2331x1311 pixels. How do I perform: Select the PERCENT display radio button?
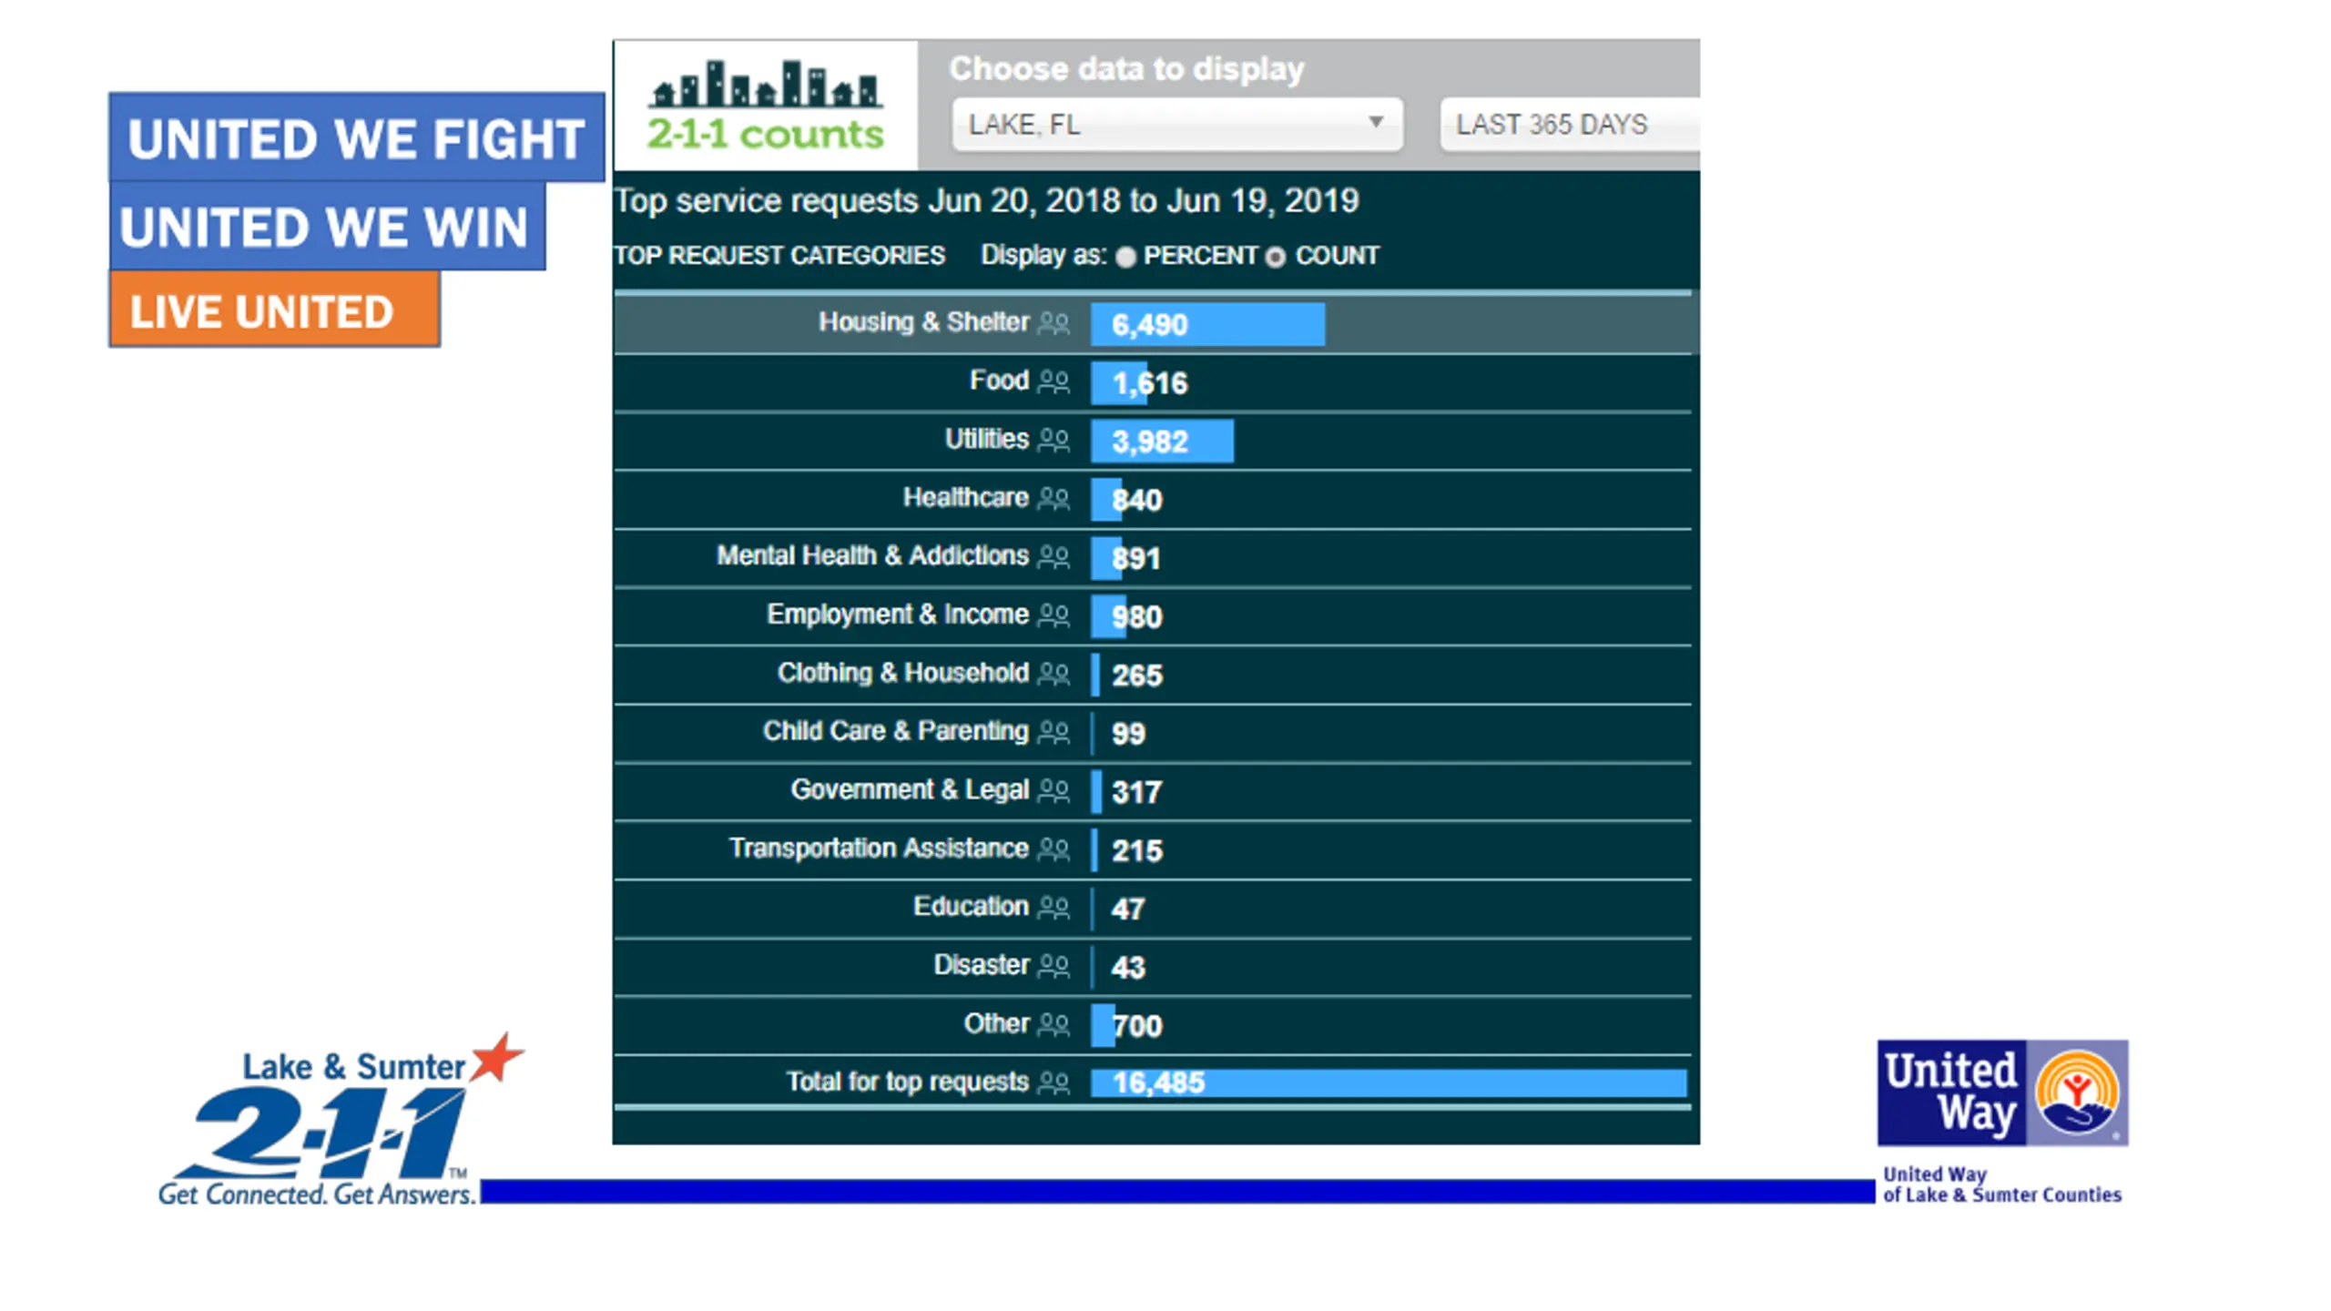pyautogui.click(x=1125, y=257)
